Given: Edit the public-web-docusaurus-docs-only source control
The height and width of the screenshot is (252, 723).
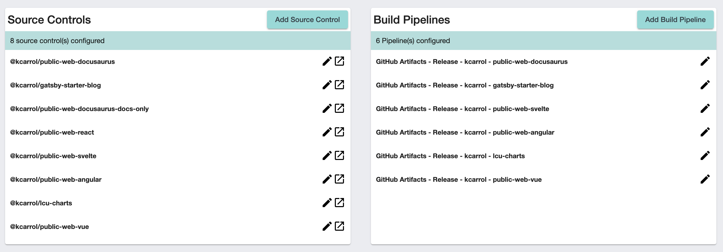Looking at the screenshot, I should pyautogui.click(x=327, y=108).
